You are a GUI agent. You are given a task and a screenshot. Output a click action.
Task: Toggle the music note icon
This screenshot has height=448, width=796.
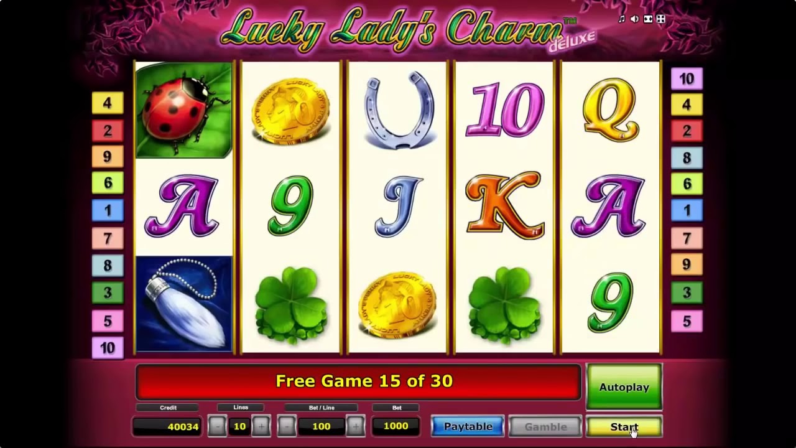coord(621,19)
